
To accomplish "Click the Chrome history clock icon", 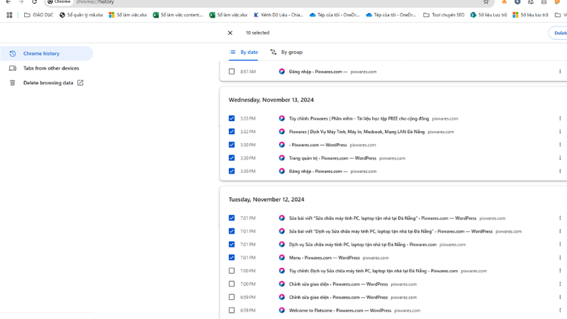I will (12, 54).
